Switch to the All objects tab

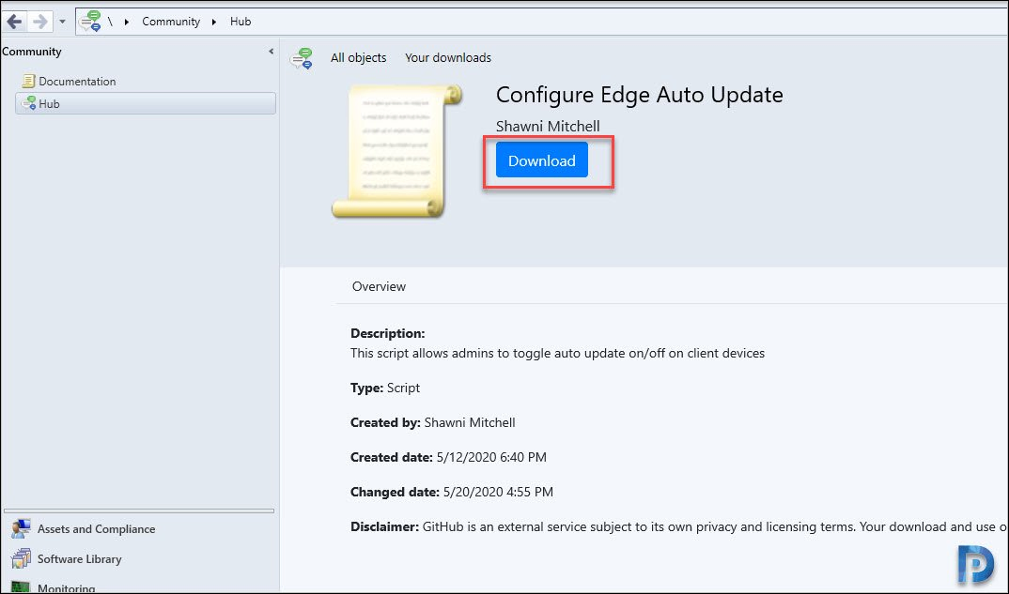tap(359, 58)
